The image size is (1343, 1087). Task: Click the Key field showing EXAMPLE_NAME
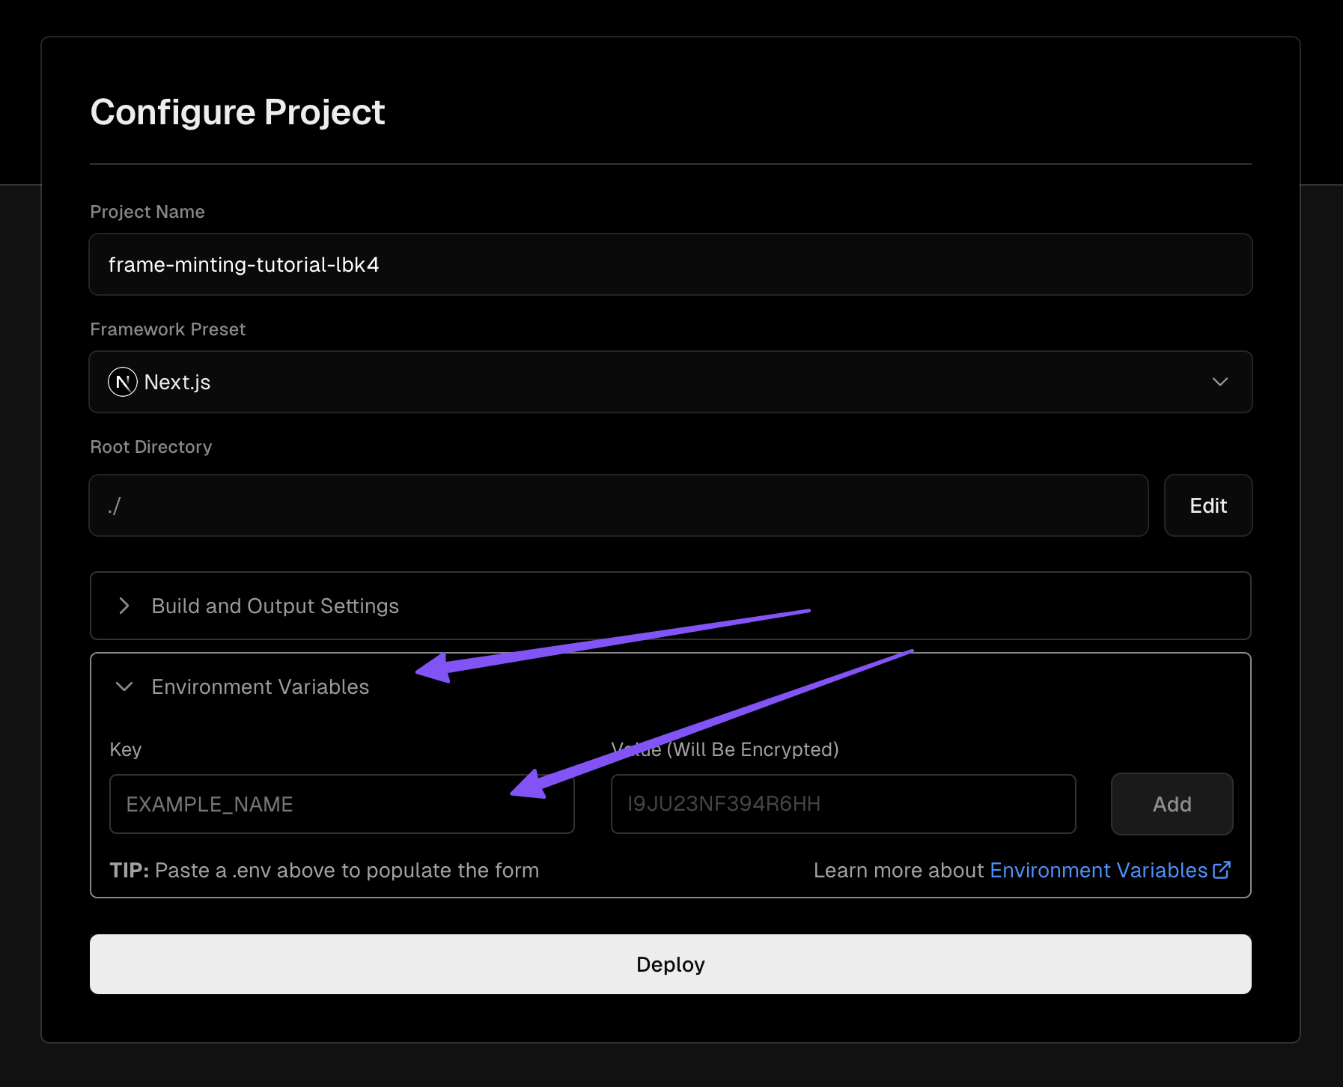point(341,804)
